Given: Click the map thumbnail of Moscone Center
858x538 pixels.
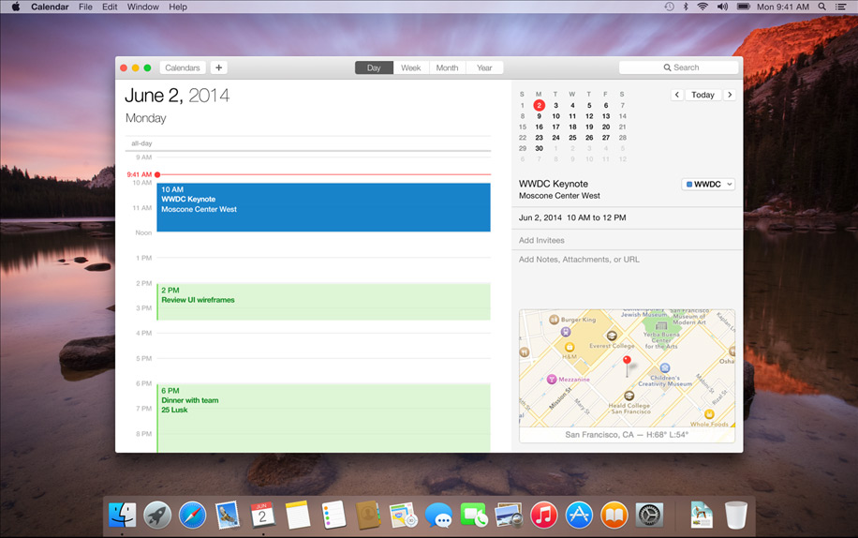Looking at the screenshot, I should click(627, 368).
